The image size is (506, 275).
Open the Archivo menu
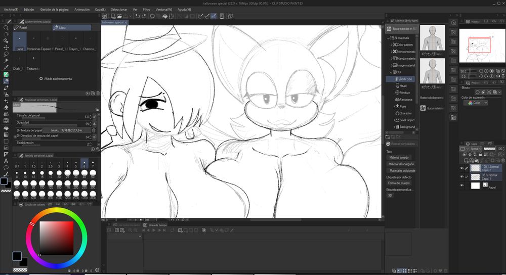11,10
